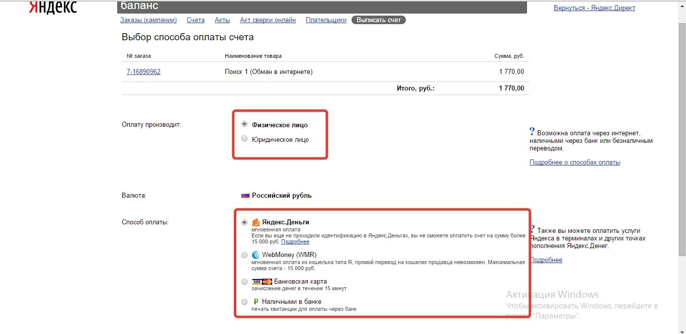The image size is (686, 334).
Task: Open the Плательщики tab
Action: (x=326, y=20)
